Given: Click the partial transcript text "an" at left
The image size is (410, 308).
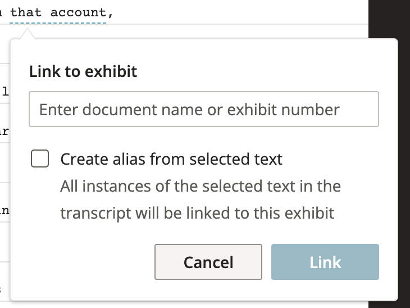Looking at the screenshot, I should point(4,210).
